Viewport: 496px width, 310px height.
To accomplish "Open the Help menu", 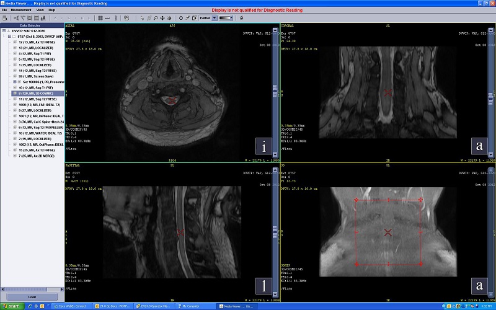I will click(52, 11).
